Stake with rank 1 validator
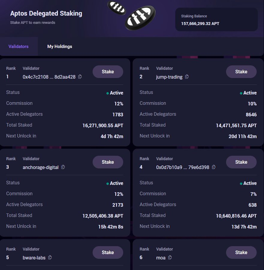This screenshot has height=270, width=264. [108, 72]
